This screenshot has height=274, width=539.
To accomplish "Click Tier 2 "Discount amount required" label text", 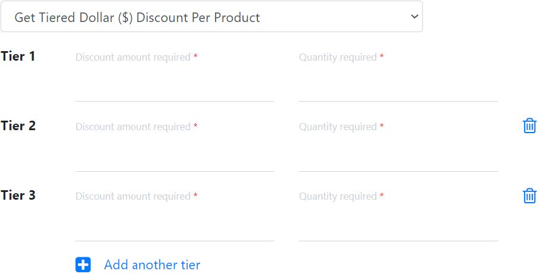I will click(x=133, y=127).
